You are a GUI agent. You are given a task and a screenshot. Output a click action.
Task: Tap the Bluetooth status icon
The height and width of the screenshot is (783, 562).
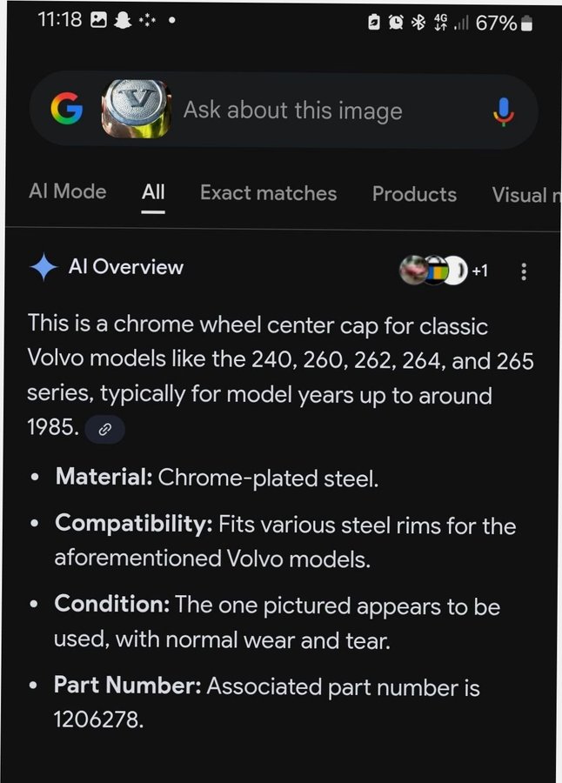418,23
